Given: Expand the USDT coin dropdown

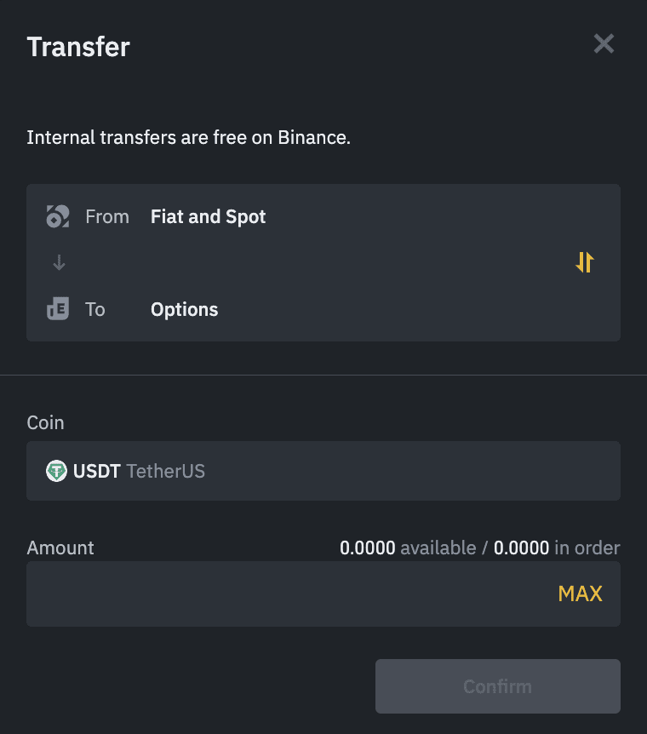Looking at the screenshot, I should (x=323, y=471).
